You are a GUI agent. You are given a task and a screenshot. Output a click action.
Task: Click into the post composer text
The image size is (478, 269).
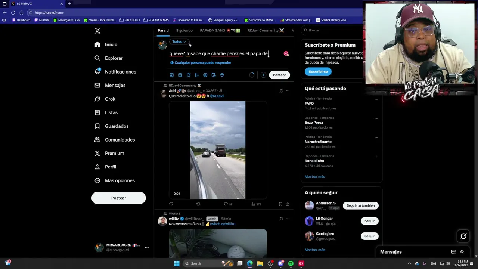(x=219, y=53)
